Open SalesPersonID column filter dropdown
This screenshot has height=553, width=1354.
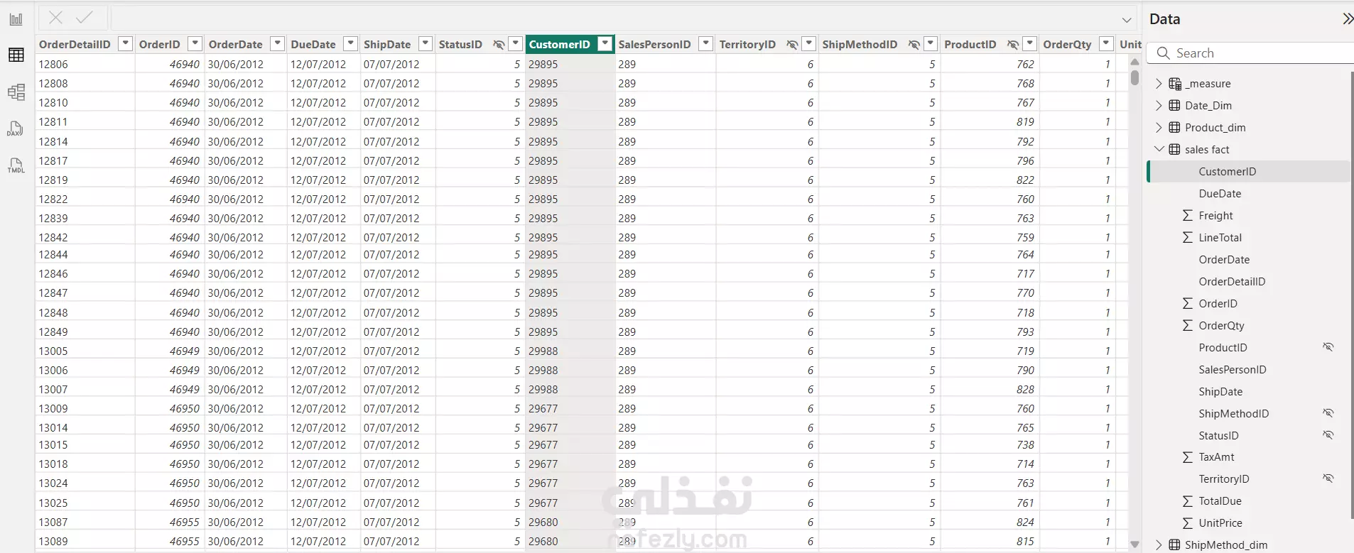[x=705, y=44]
